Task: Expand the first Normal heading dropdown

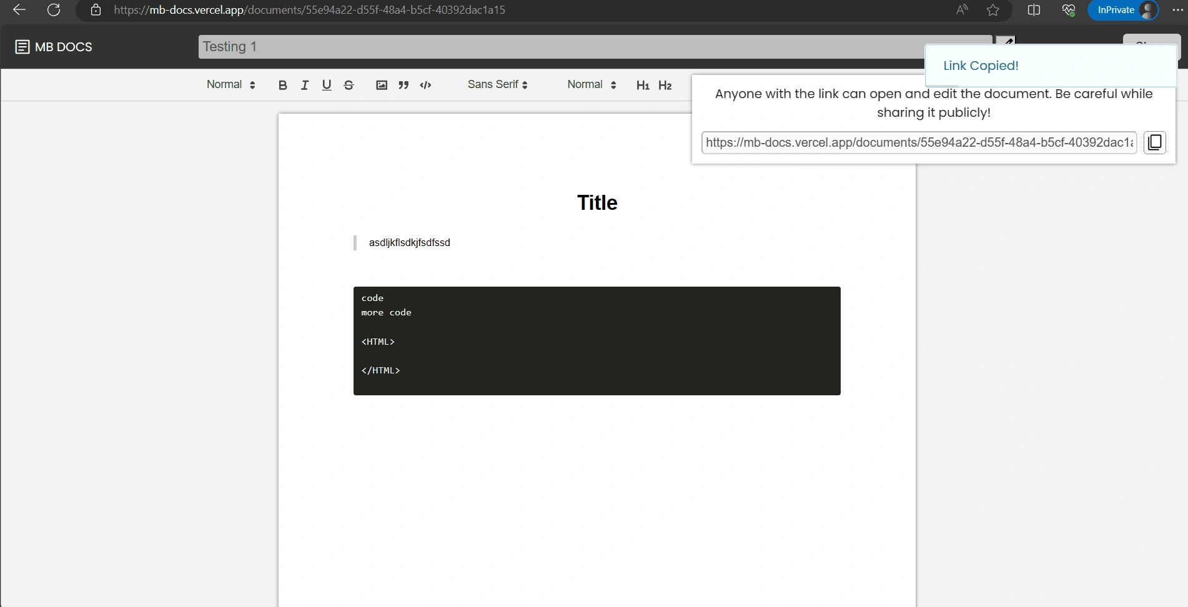Action: [x=231, y=85]
